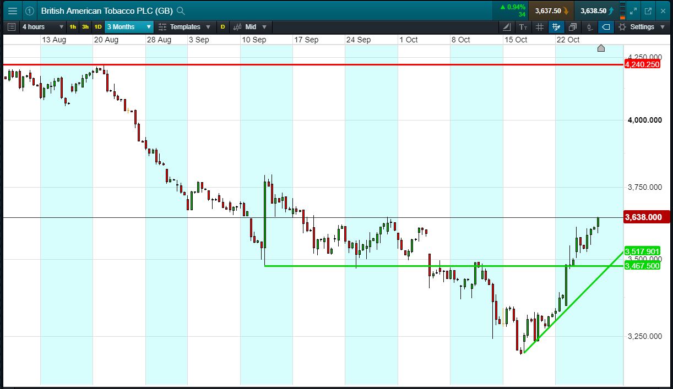
Task: Click the candlestick chart type icon
Action: (x=237, y=26)
